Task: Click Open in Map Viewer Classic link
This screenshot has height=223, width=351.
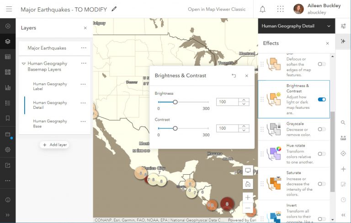Action: [x=217, y=9]
